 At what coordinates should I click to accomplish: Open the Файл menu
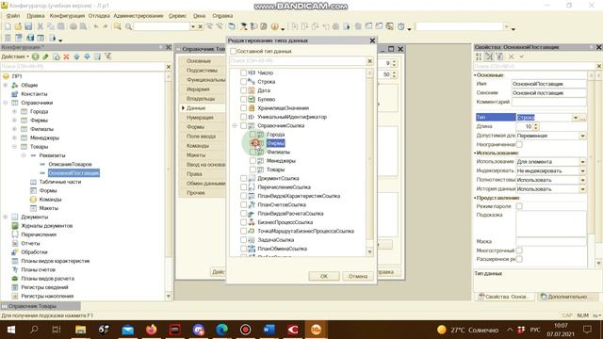tap(12, 16)
